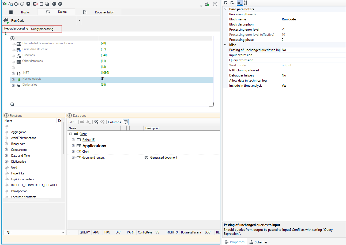The height and width of the screenshot is (245, 346).
Task: Open the '-- All --' filter dropdown
Action: pyautogui.click(x=34, y=232)
